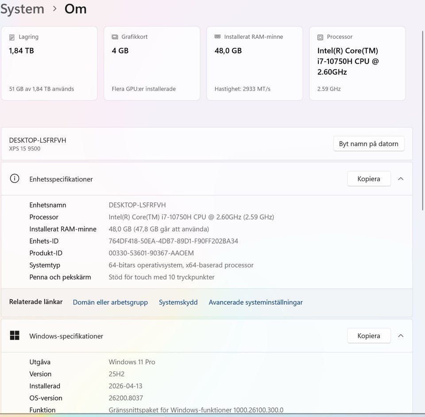425x417 pixels.
Task: Go back to System in breadcrumb
Action: [22, 9]
